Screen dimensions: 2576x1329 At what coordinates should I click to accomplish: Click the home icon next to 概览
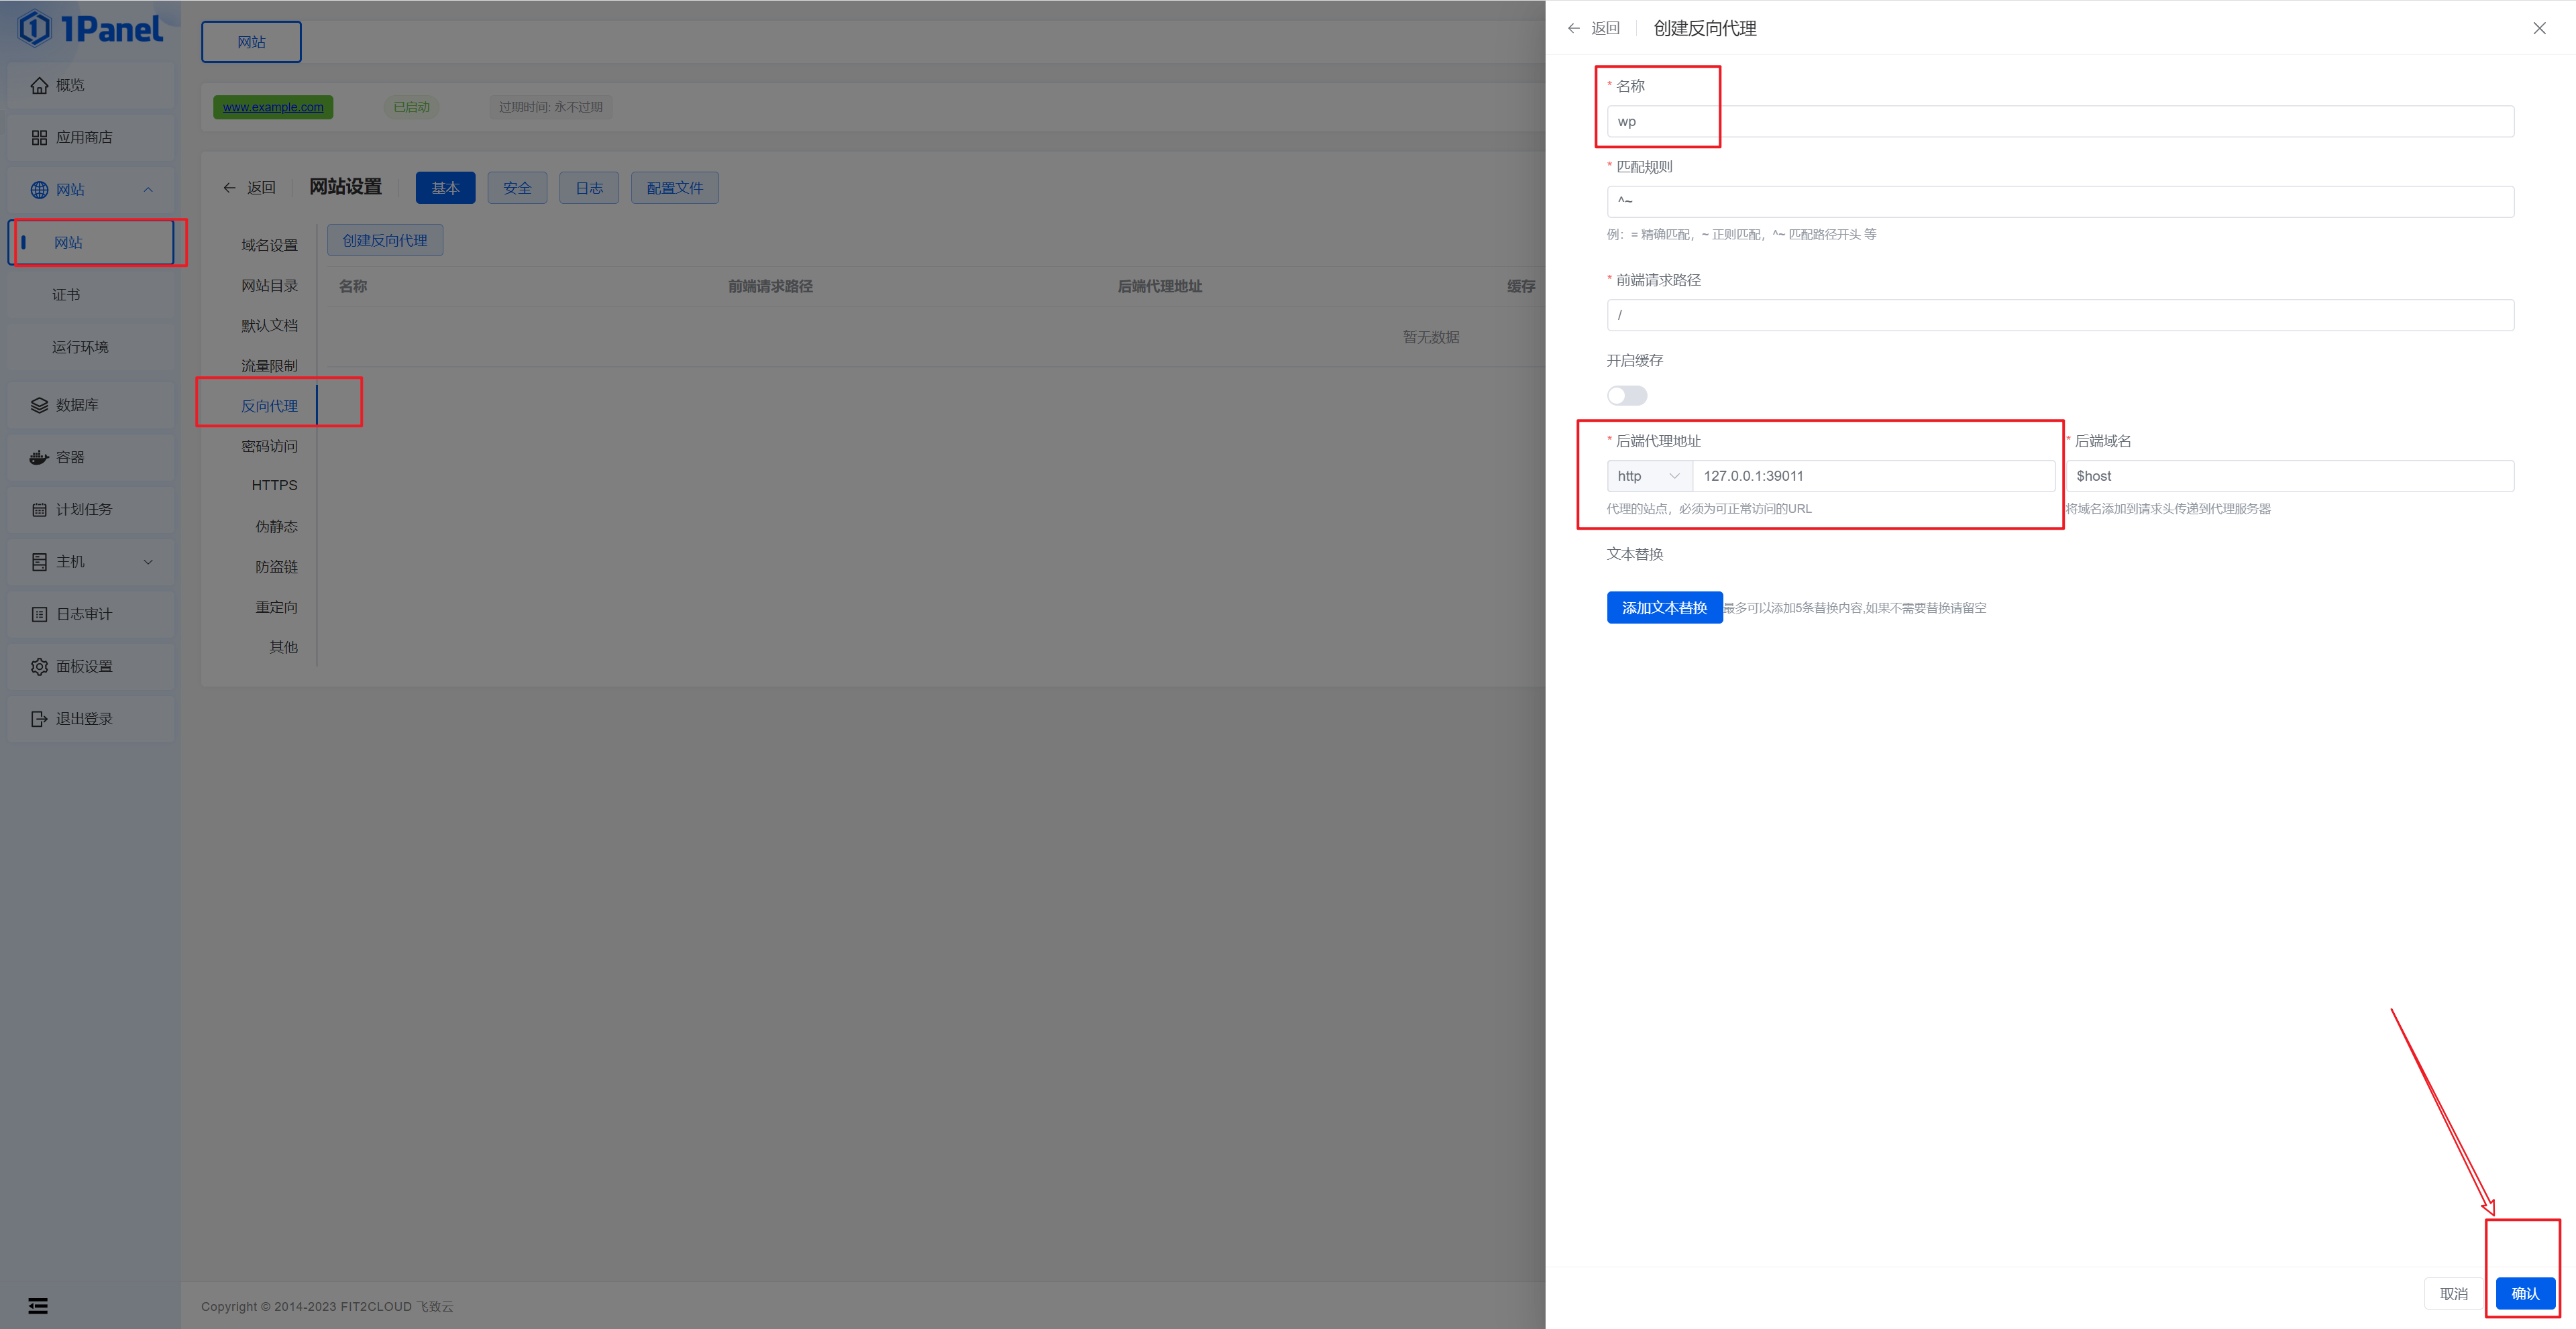(x=39, y=86)
